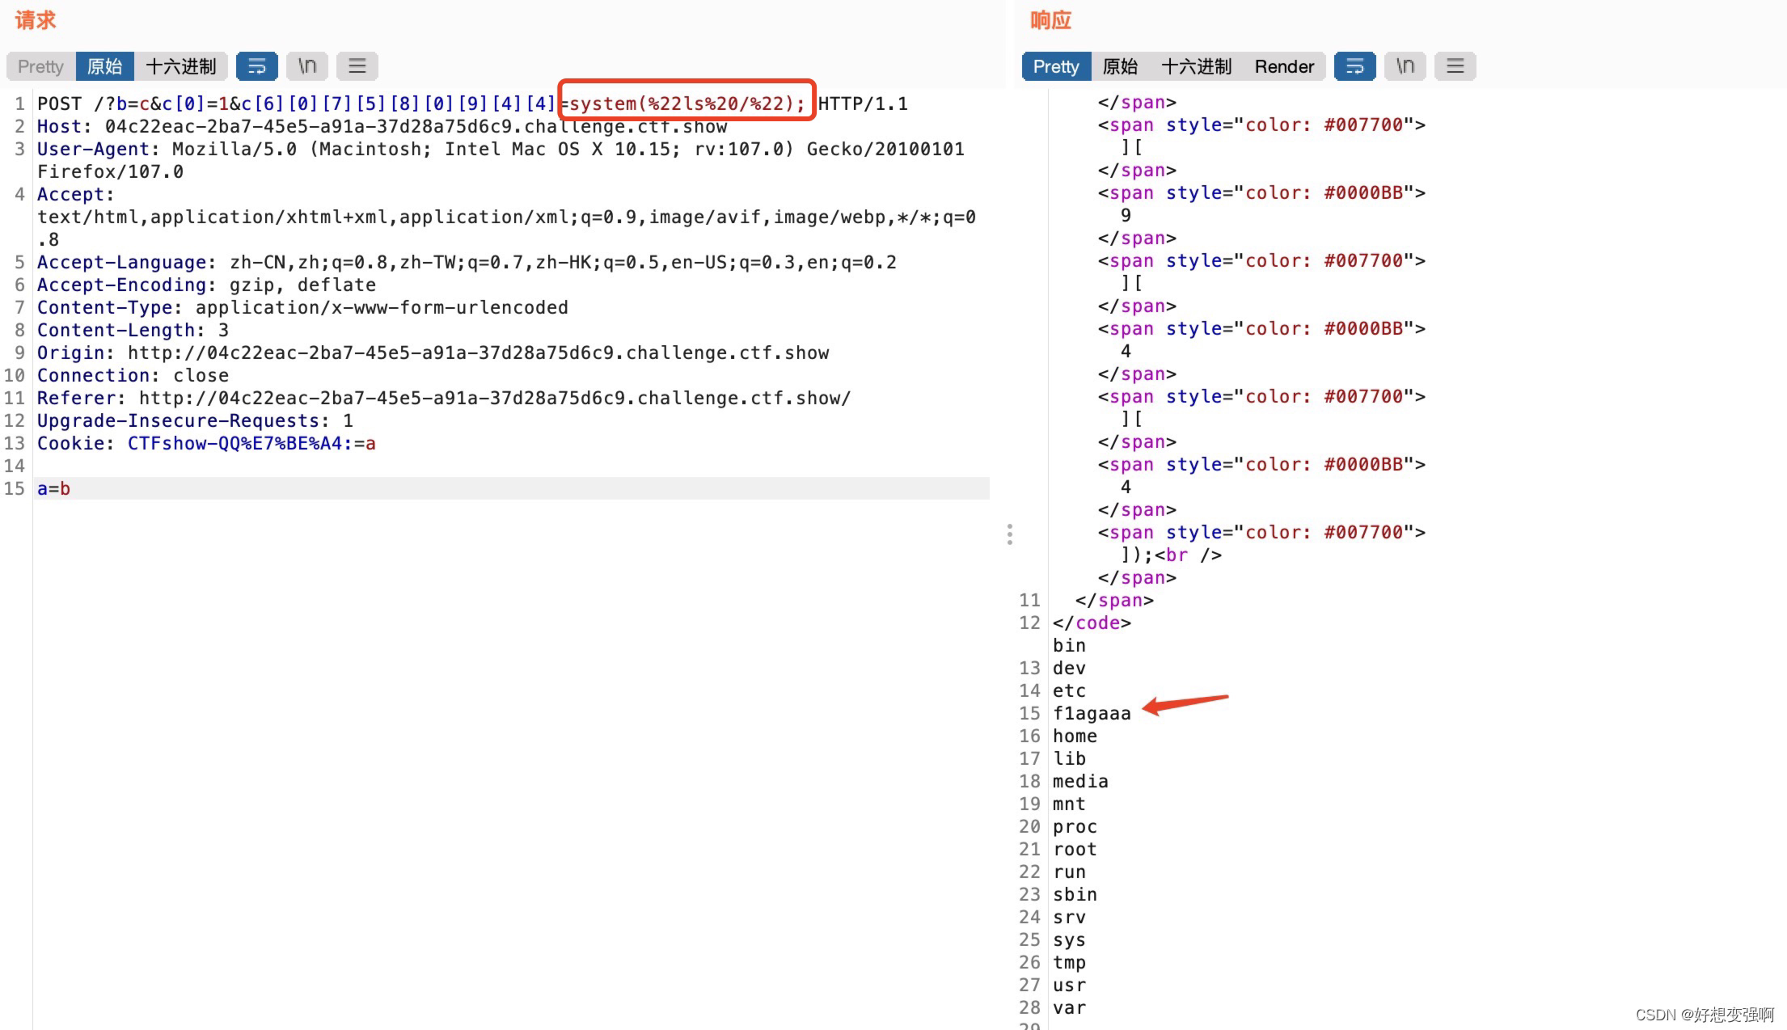Click 请求 panel title
The image size is (1787, 1030).
(36, 20)
